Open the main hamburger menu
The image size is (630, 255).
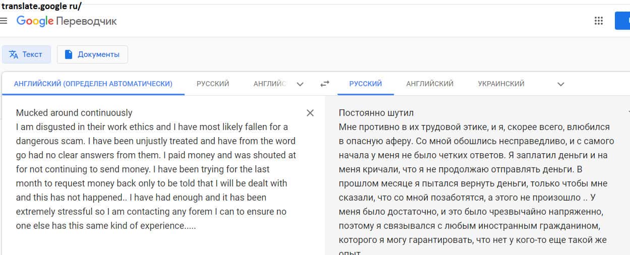(x=4, y=21)
